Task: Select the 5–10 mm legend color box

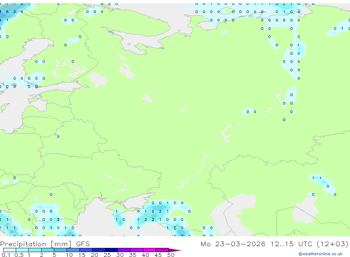Action: click(x=61, y=250)
